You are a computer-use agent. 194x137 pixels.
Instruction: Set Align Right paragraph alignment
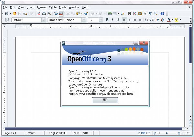(135, 20)
